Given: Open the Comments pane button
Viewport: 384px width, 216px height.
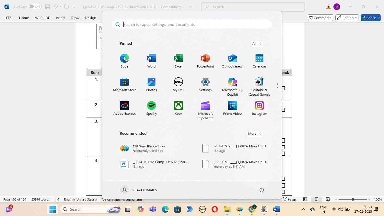Looking at the screenshot, I should (x=320, y=18).
